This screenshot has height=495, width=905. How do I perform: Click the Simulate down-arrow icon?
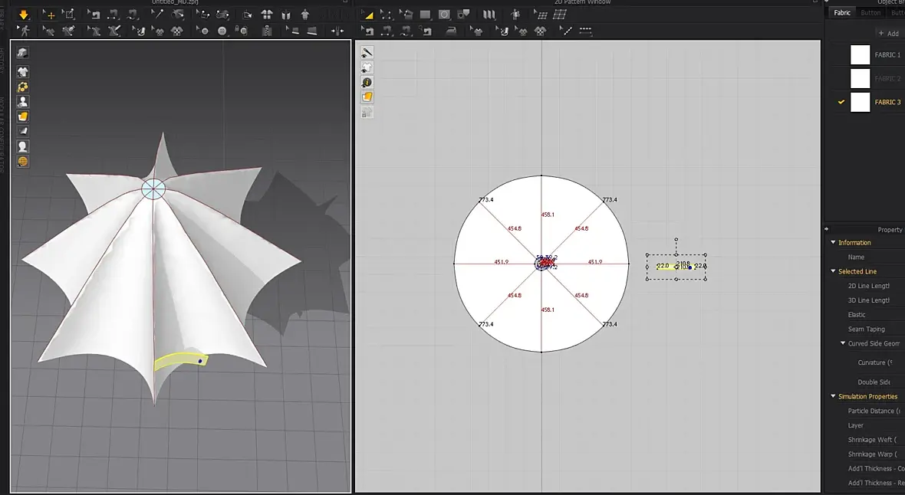[x=24, y=15]
